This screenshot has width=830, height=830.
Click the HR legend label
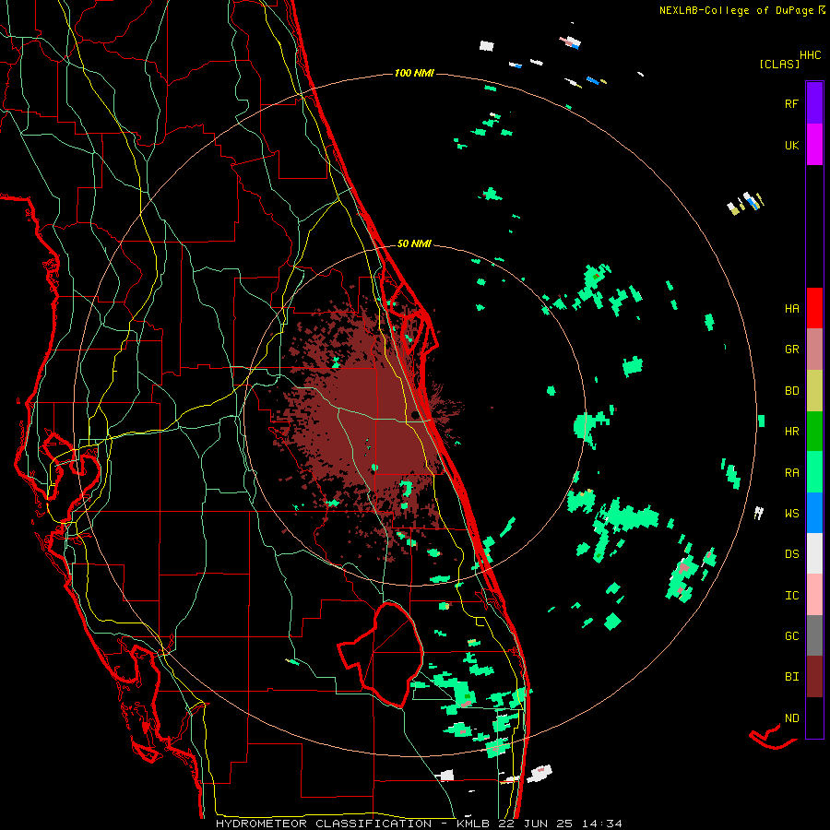[x=791, y=432]
